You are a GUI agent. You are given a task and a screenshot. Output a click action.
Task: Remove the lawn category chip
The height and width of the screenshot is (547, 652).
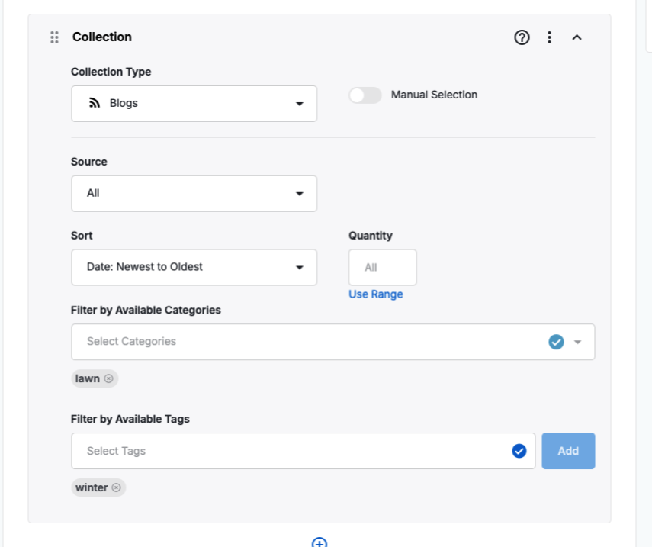[x=108, y=378]
